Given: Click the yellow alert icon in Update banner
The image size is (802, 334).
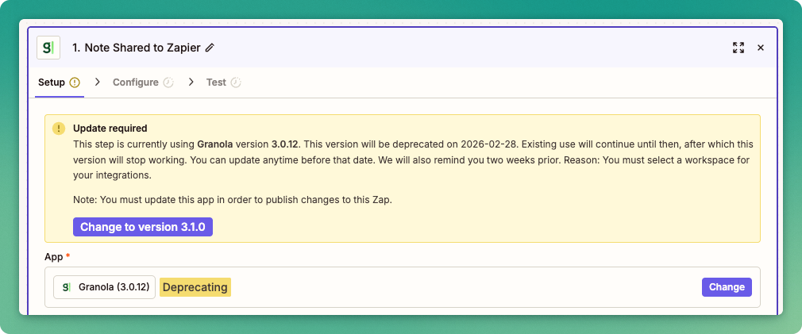Looking at the screenshot, I should pos(59,129).
